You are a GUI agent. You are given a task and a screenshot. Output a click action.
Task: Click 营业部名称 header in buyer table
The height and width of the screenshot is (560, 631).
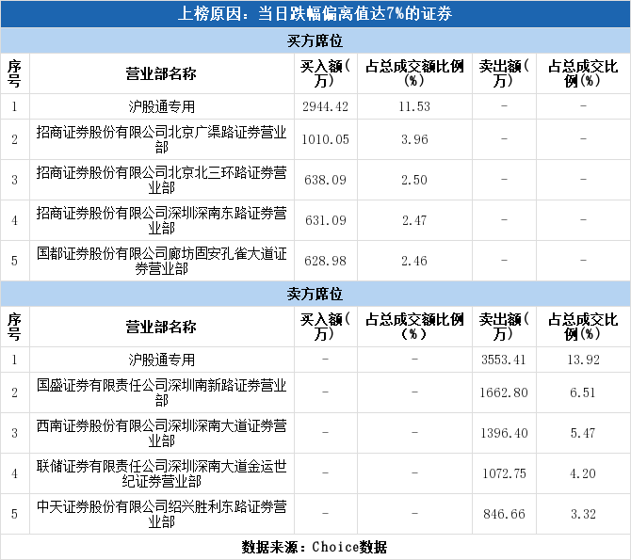161,73
